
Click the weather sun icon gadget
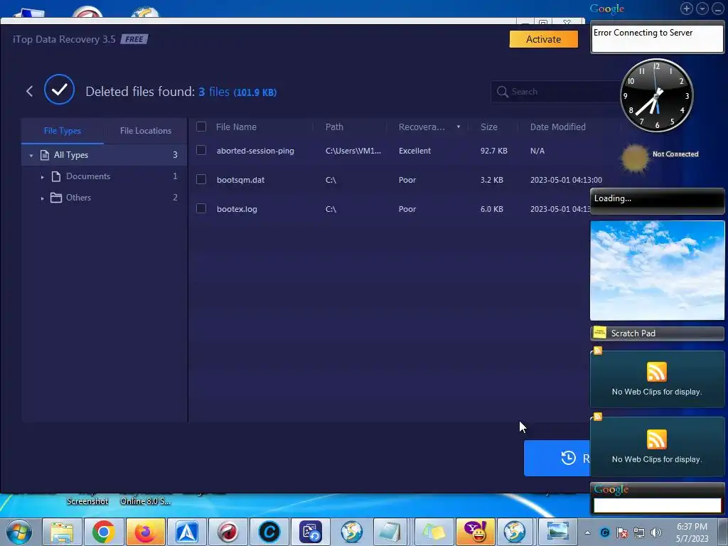coord(635,159)
